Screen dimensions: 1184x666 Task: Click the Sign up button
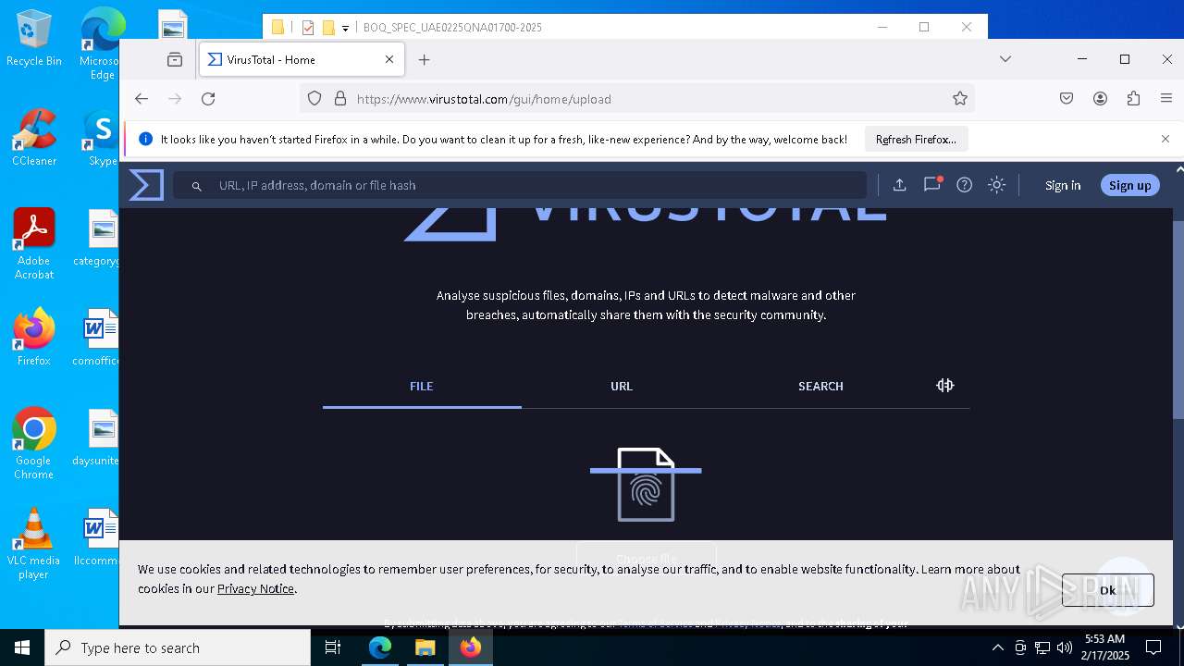[x=1130, y=185]
